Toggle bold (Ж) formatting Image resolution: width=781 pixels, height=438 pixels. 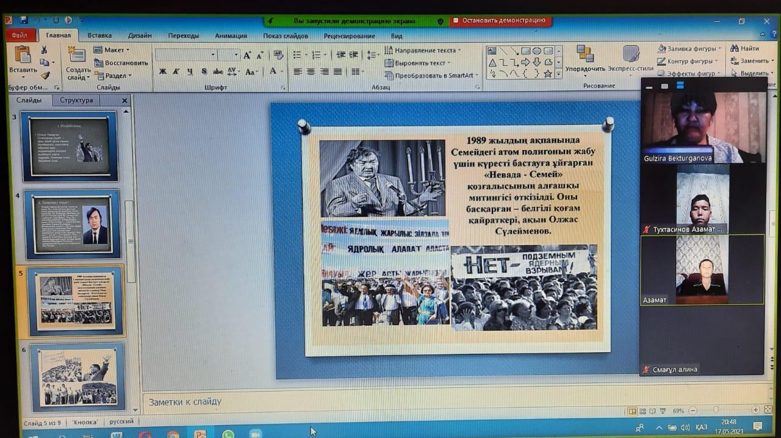coord(162,71)
